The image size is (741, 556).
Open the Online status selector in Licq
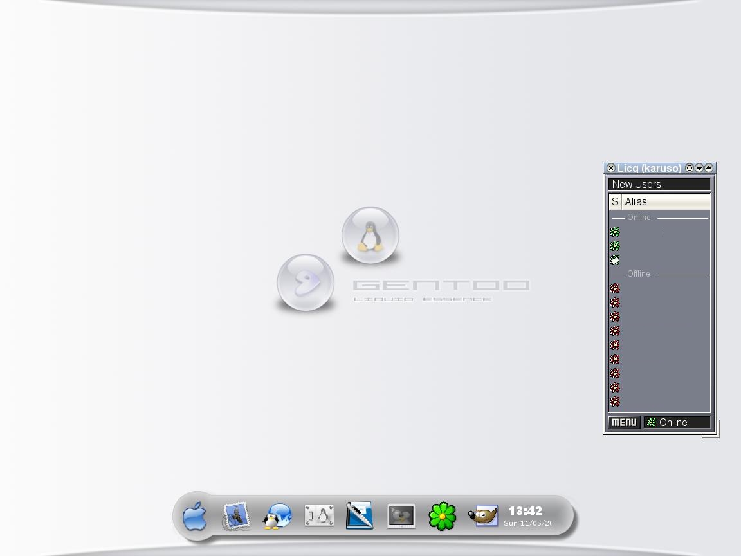(677, 422)
